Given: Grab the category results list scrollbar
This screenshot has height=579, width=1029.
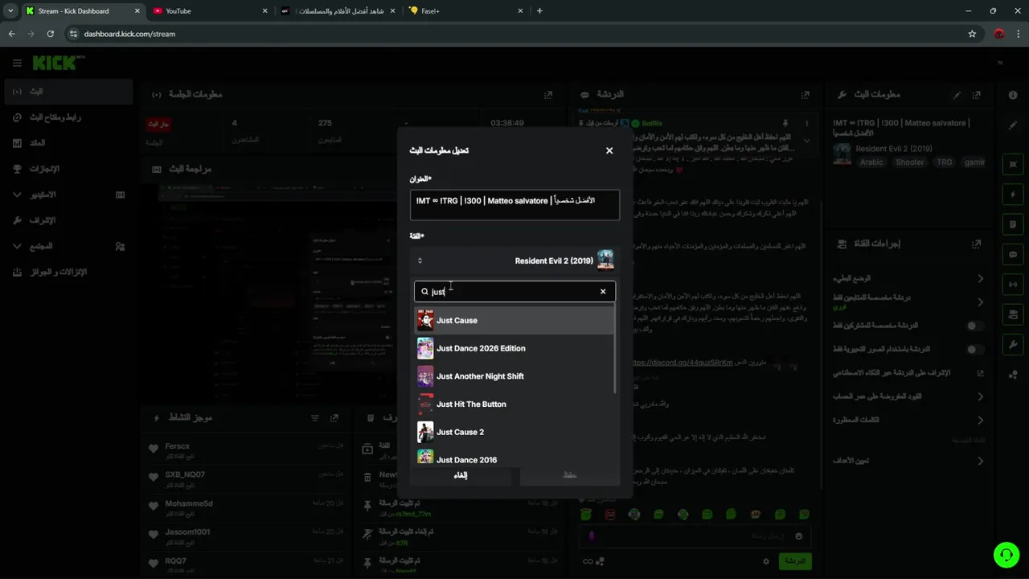Looking at the screenshot, I should pyautogui.click(x=615, y=350).
